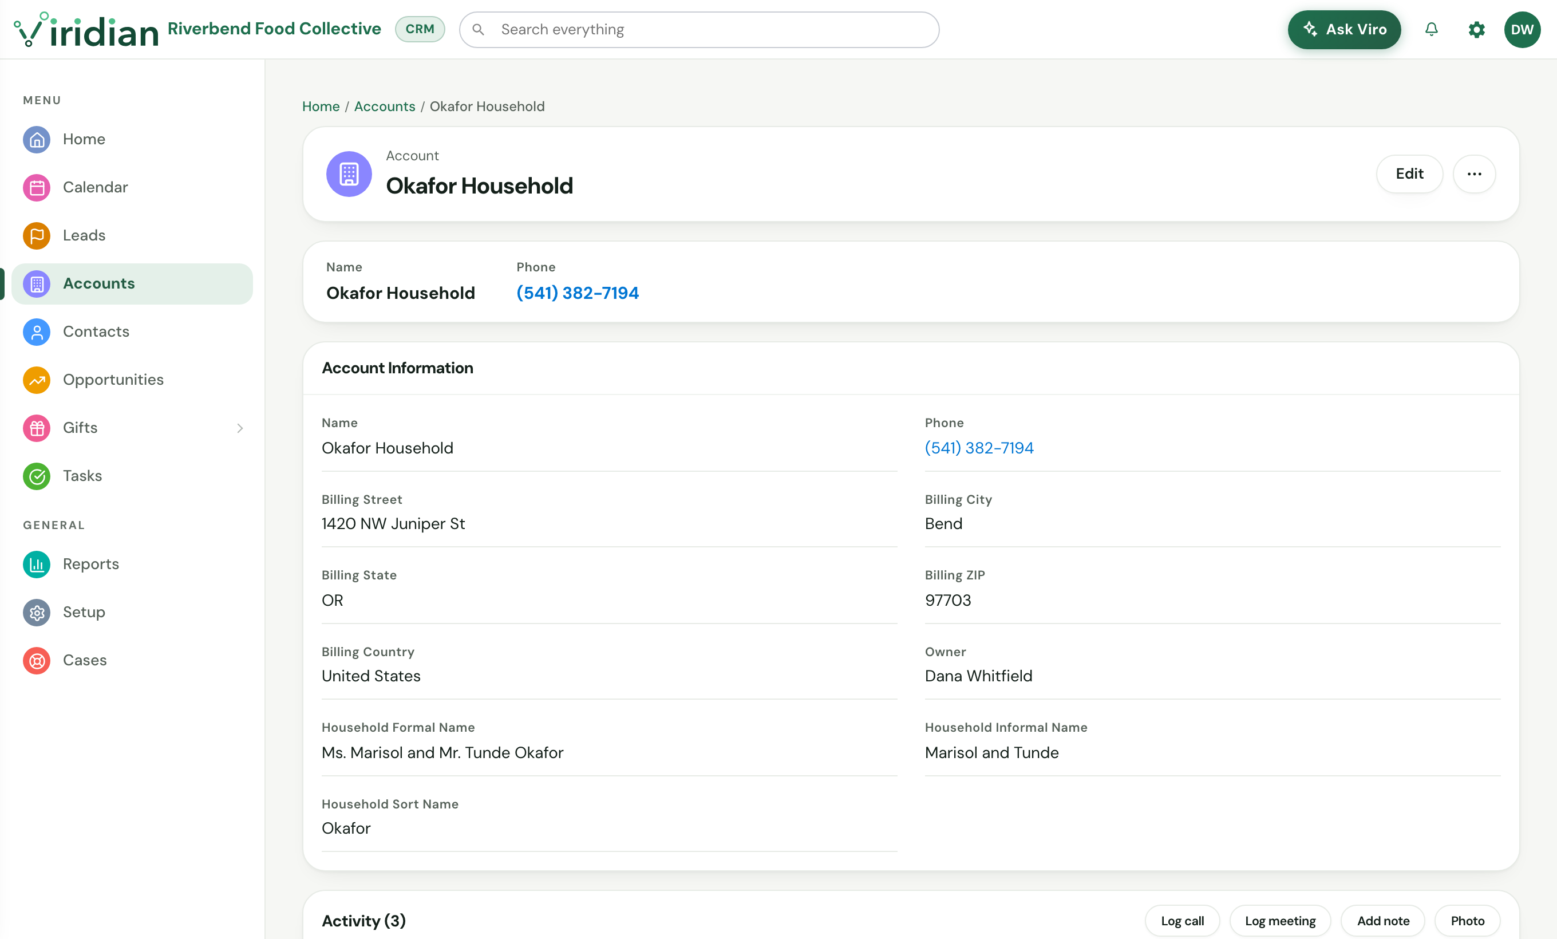Viewport: 1557px width, 939px height.
Task: Open the notifications bell
Action: tap(1431, 30)
